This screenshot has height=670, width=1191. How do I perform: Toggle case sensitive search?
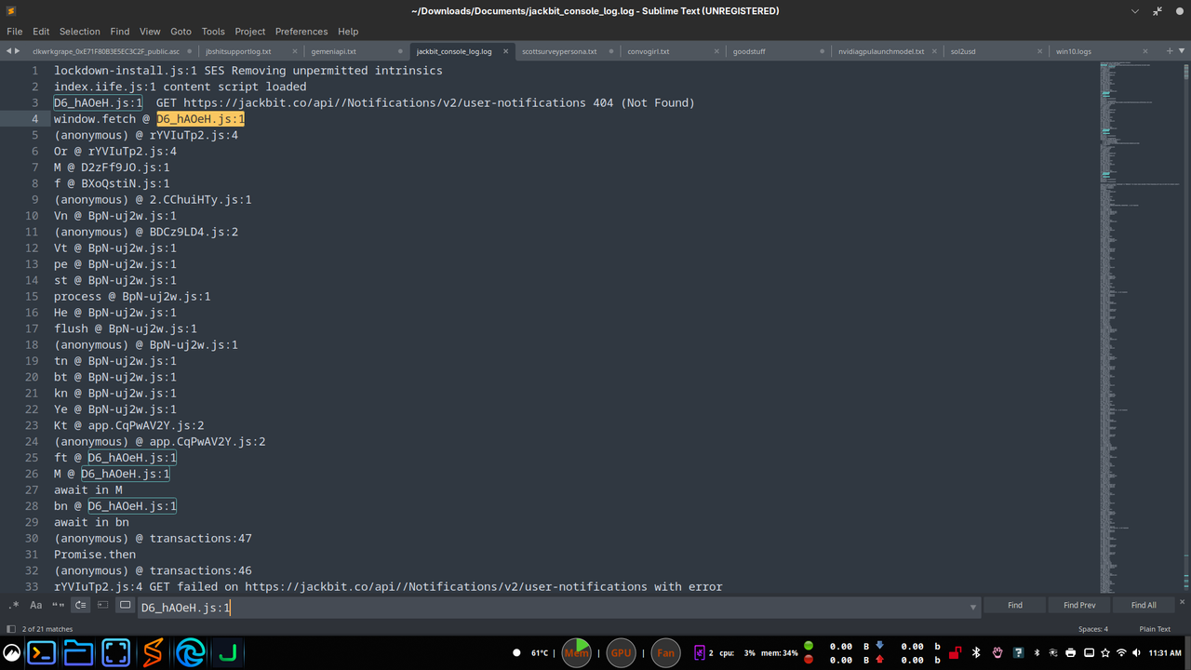(36, 606)
